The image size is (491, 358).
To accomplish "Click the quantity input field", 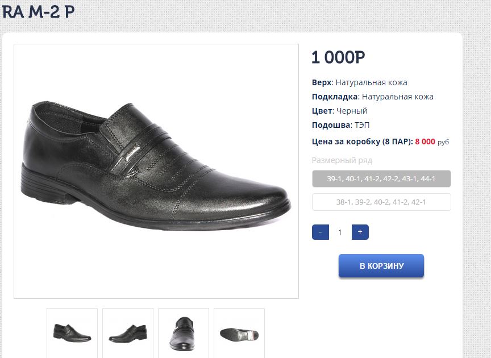I will pos(340,232).
